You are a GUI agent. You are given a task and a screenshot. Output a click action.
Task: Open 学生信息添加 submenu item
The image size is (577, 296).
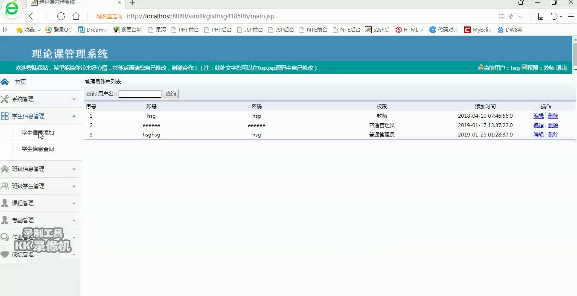38,133
